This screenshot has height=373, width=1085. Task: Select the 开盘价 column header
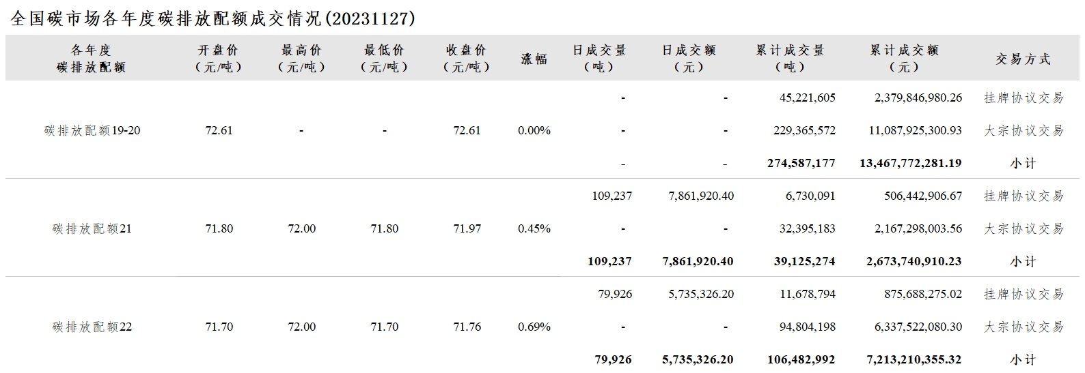click(219, 59)
